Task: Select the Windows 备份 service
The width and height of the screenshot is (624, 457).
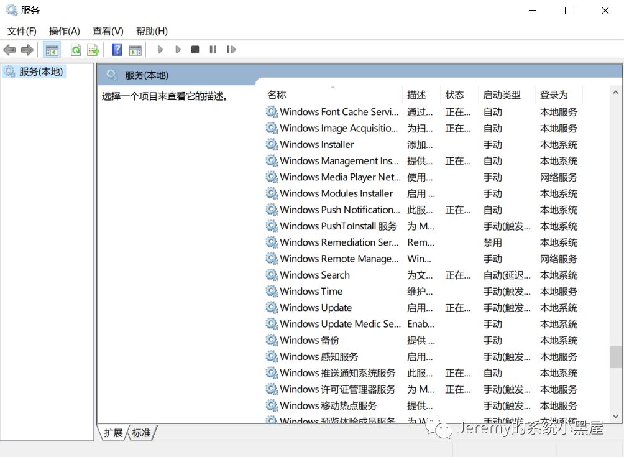Action: coord(310,340)
